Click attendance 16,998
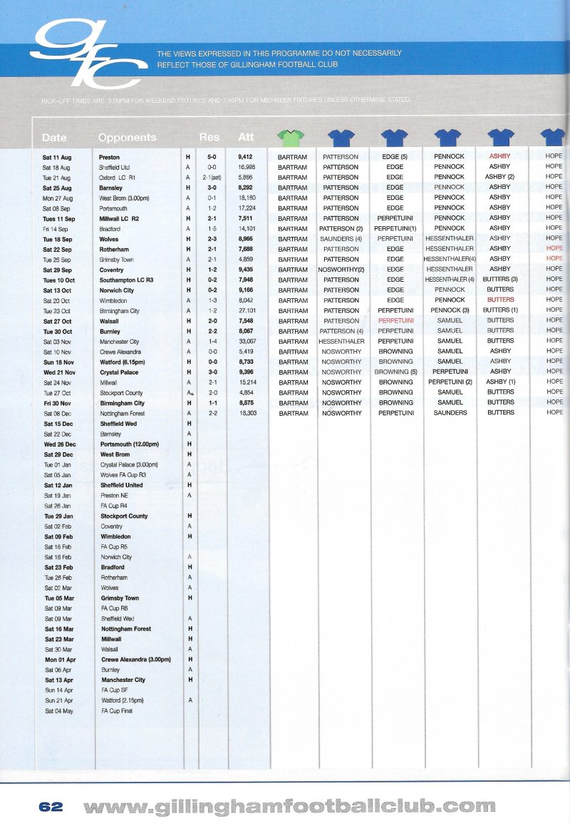This screenshot has width=570, height=826. coord(247,167)
